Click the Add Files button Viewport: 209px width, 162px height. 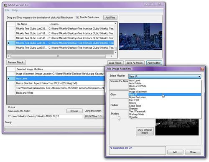[110, 17]
